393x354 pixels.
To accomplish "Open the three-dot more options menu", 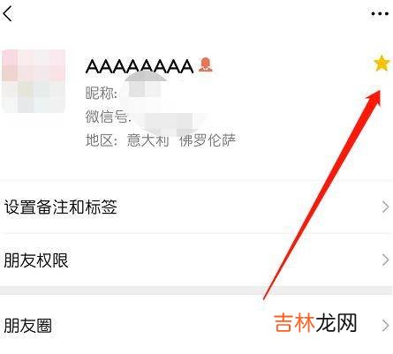I will [x=380, y=13].
